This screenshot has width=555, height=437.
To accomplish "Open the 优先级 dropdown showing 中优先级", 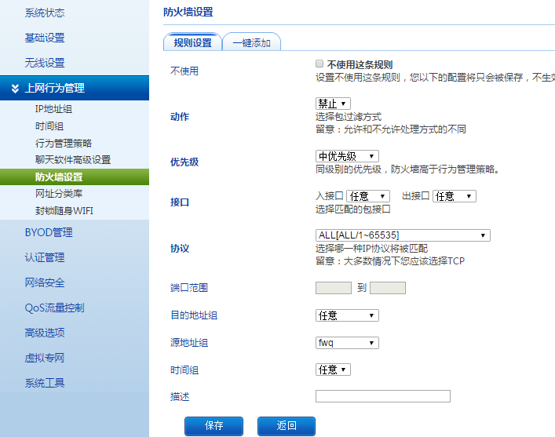I will (x=347, y=156).
